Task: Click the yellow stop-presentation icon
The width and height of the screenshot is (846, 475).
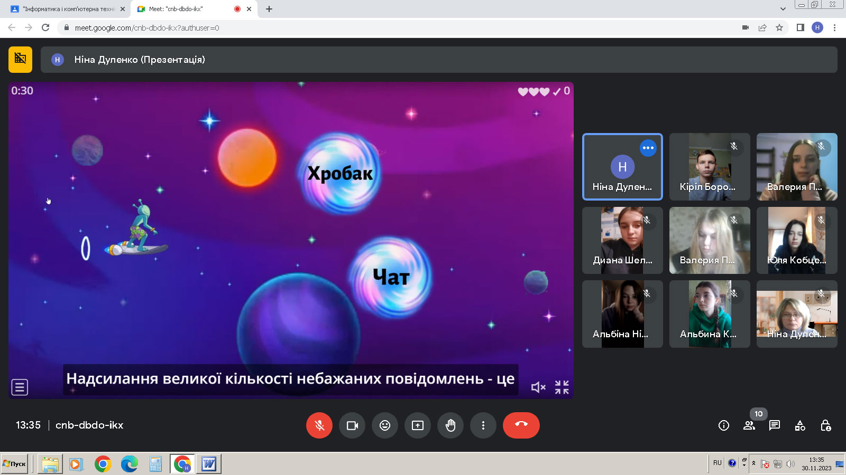Action: coord(20,59)
